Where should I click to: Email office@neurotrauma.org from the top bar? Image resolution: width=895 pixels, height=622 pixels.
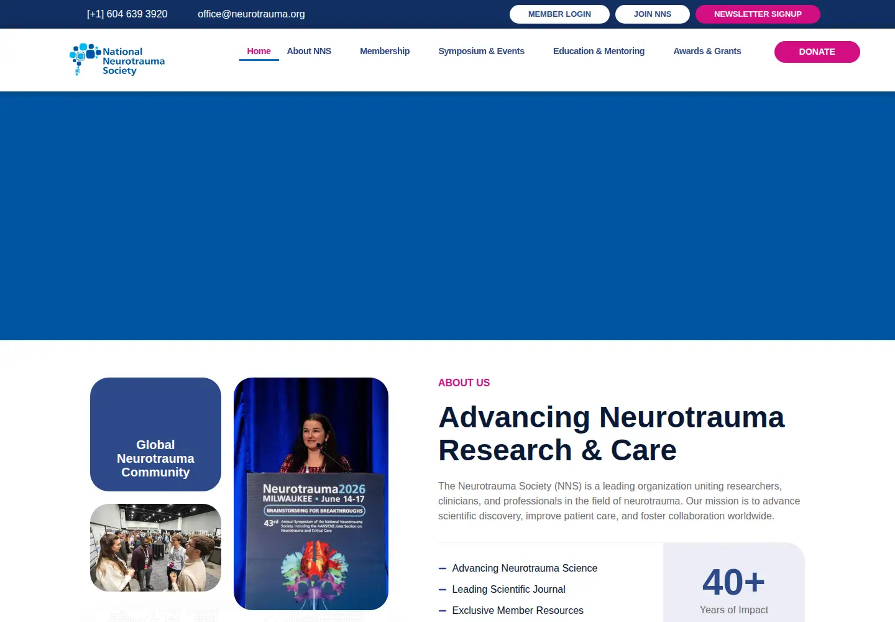[251, 14]
